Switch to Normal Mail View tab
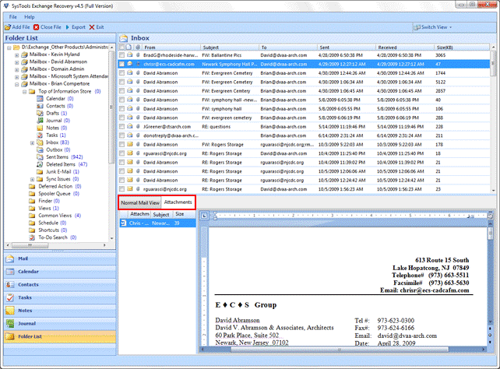500x369 pixels. 140,202
